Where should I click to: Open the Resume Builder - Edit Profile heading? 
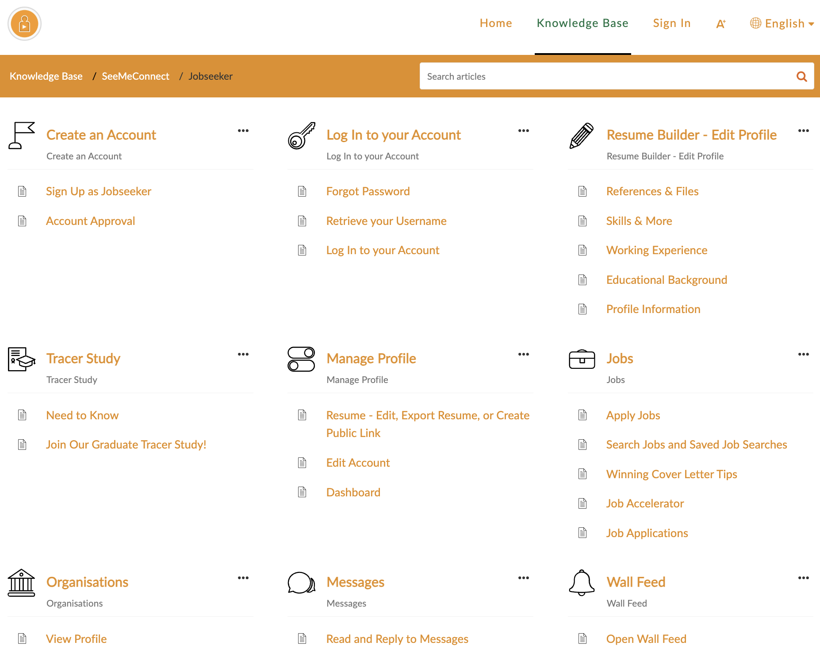(691, 135)
